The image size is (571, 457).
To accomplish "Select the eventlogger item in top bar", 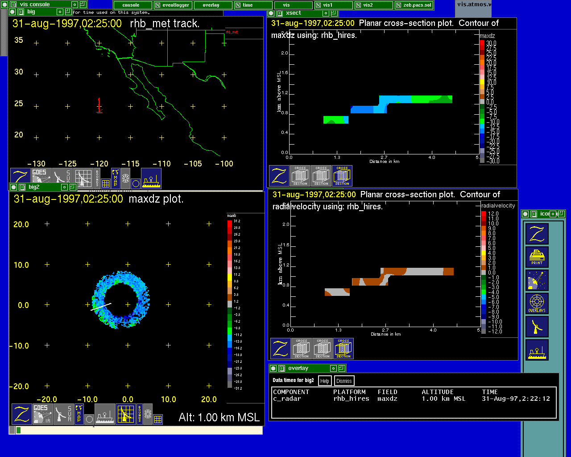I will coord(173,5).
